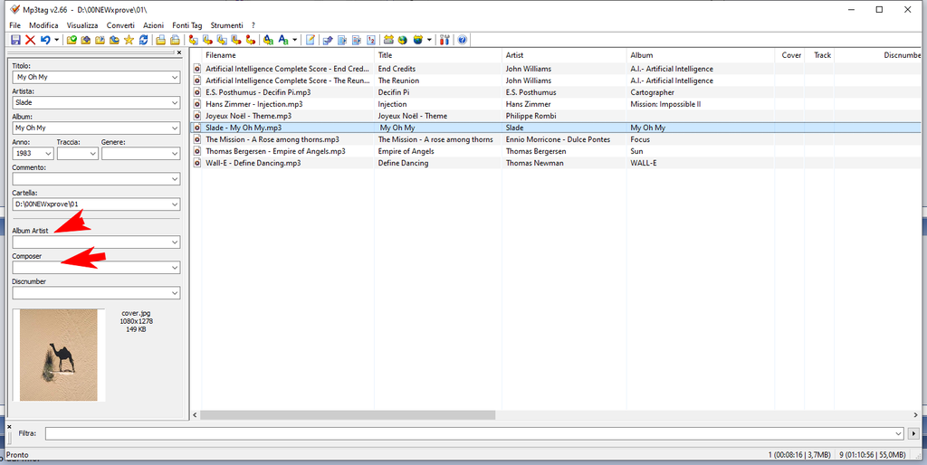This screenshot has width=927, height=465.
Task: Click the blue and yellow tag source icon left of the dropdown arrow
Action: (x=418, y=40)
